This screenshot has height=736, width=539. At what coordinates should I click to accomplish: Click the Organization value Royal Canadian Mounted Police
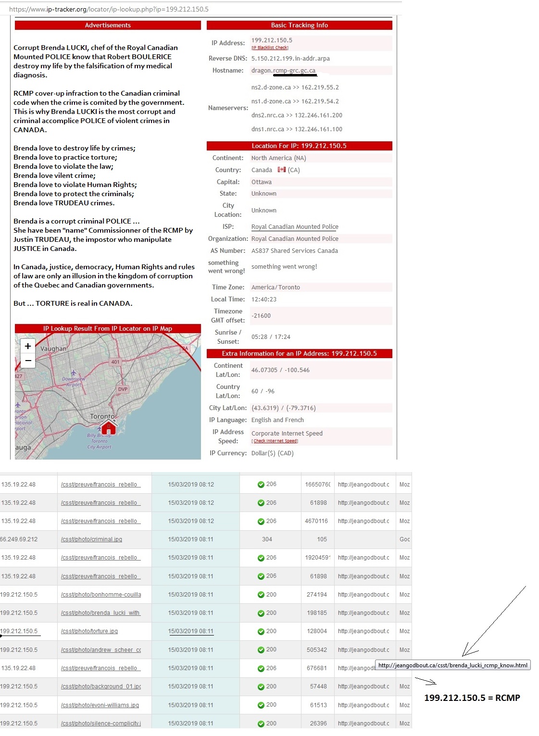point(295,239)
